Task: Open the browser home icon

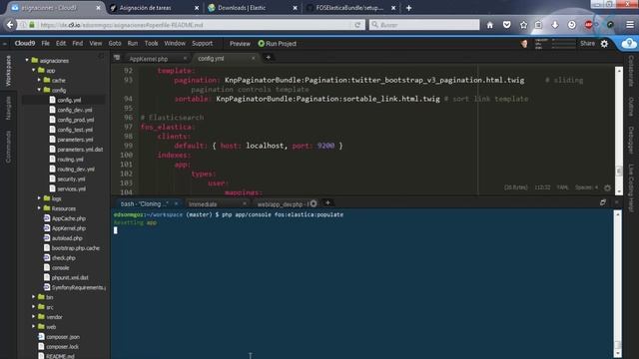Action: pos(490,25)
